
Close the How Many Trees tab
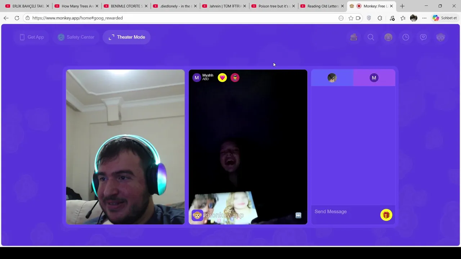[97, 6]
